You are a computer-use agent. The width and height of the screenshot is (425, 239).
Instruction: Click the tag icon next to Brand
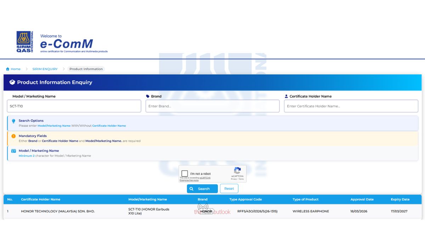coord(148,96)
